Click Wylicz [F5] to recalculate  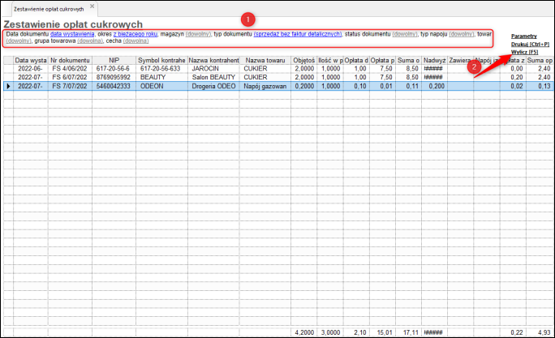click(524, 52)
